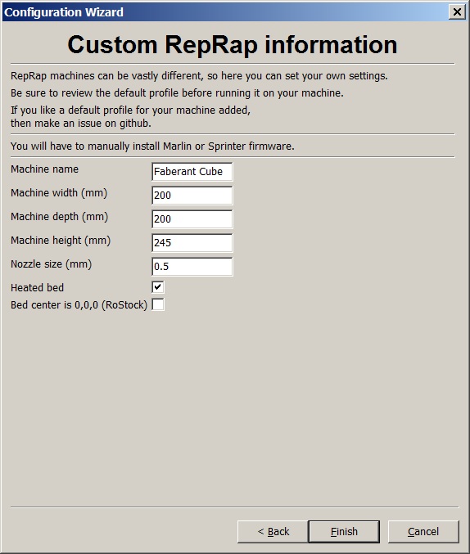The height and width of the screenshot is (554, 470).
Task: Uncheck the Heated bed checkbox
Action: tap(158, 287)
